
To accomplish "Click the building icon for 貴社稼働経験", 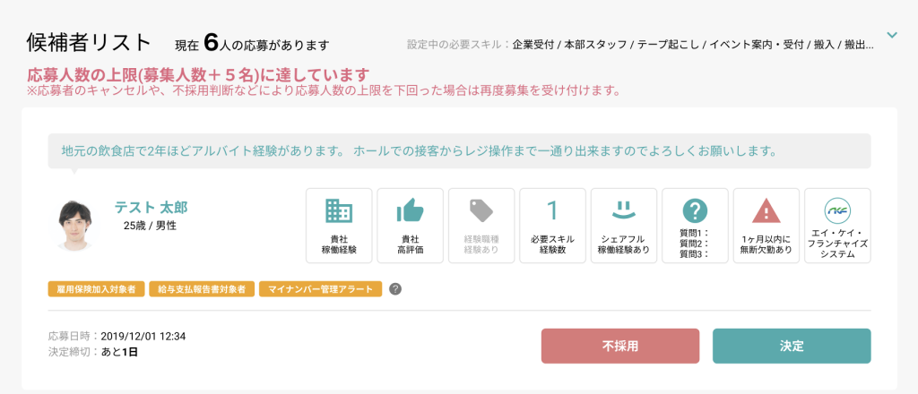I will pos(338,211).
